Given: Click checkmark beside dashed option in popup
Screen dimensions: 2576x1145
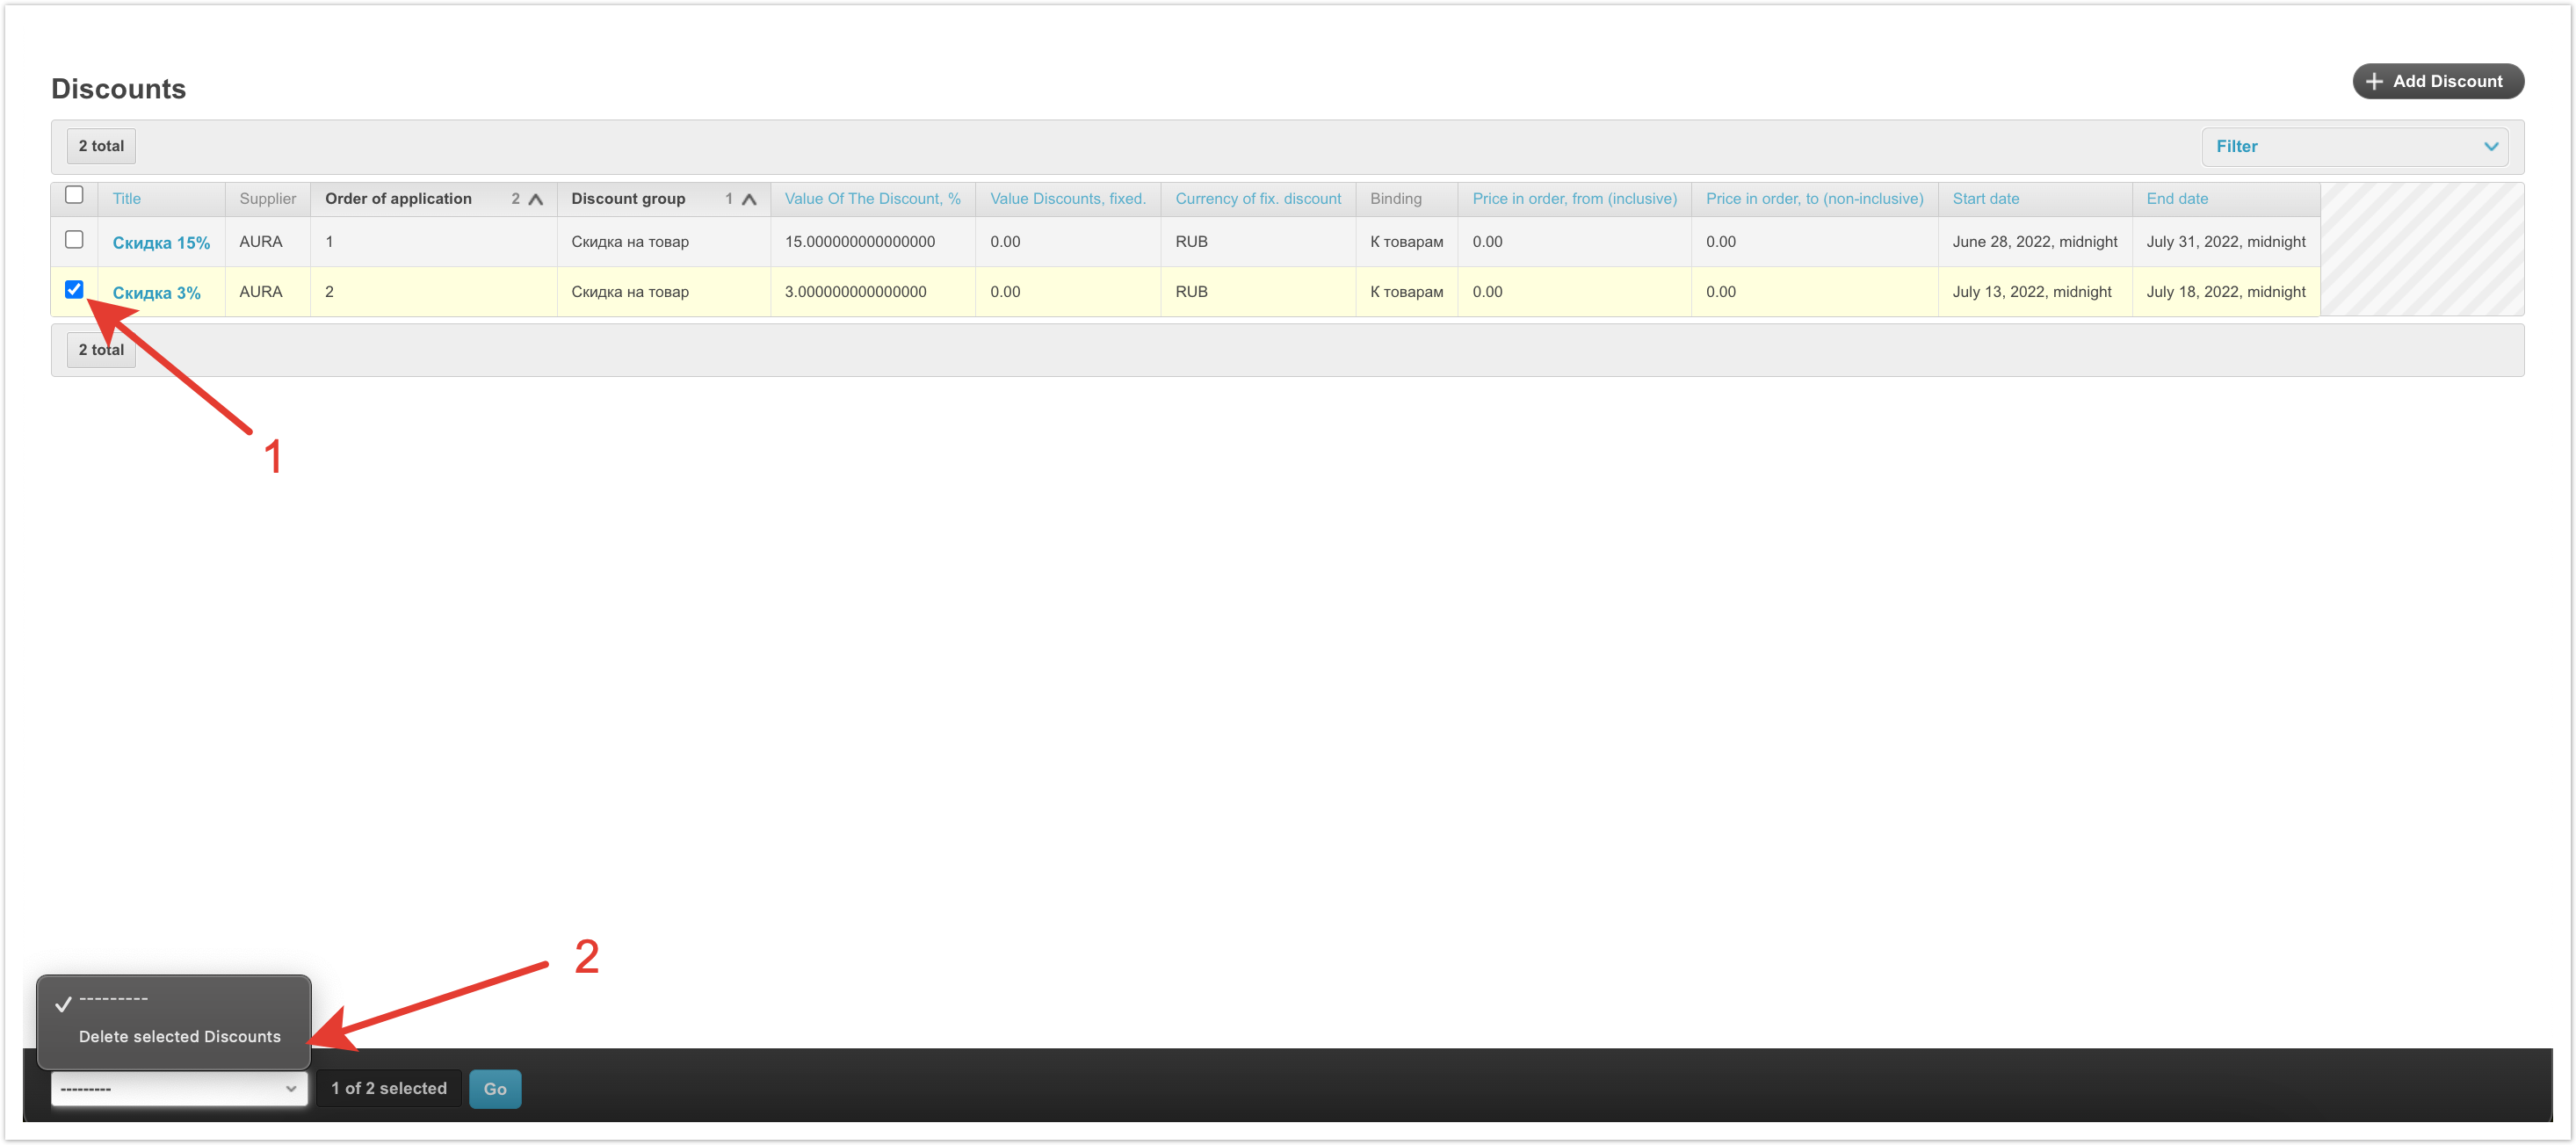Looking at the screenshot, I should tap(63, 1004).
